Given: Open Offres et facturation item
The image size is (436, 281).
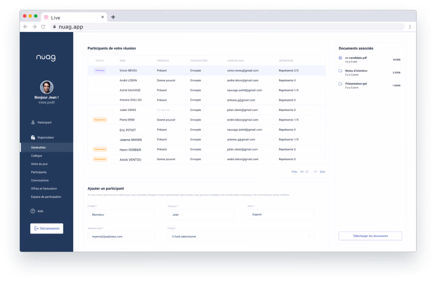Looking at the screenshot, I should [44, 188].
